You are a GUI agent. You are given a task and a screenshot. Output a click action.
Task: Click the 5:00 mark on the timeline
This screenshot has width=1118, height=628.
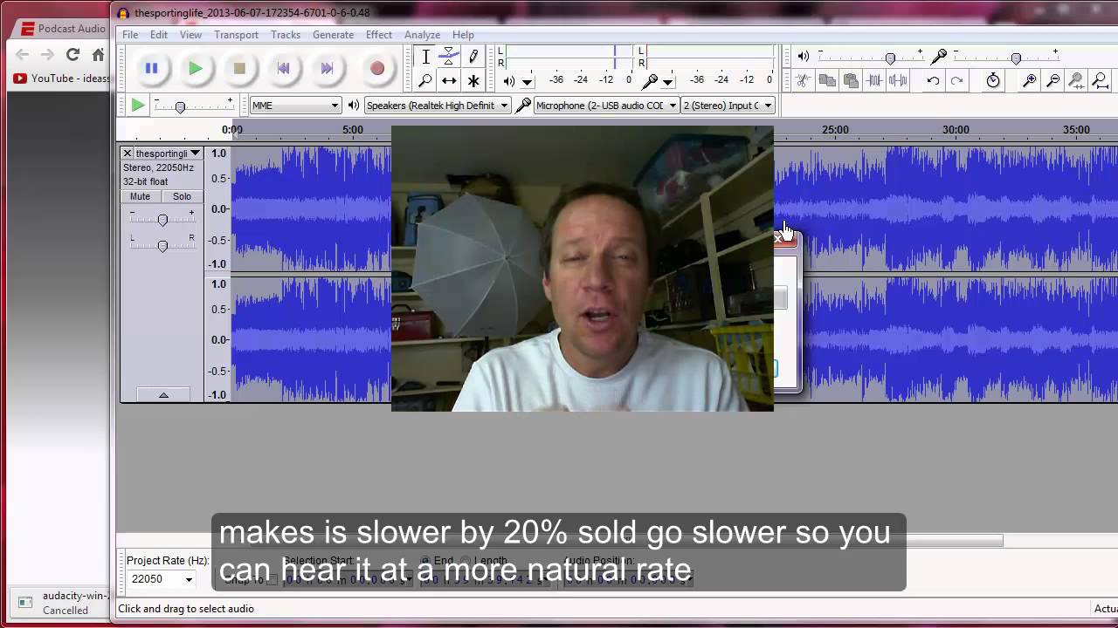click(353, 130)
